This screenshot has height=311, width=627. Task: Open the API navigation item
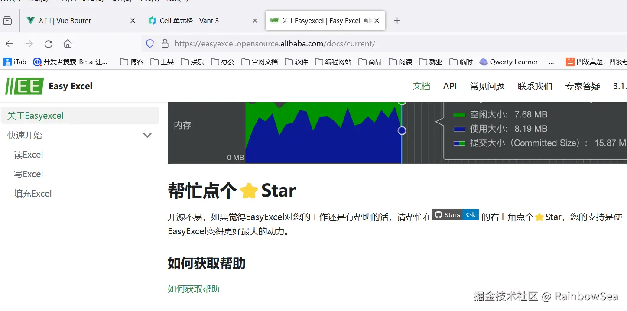[450, 86]
